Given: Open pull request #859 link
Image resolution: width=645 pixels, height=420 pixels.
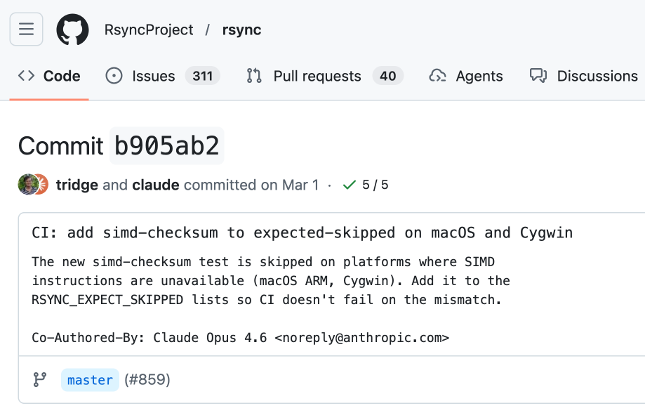Looking at the screenshot, I should pyautogui.click(x=147, y=380).
